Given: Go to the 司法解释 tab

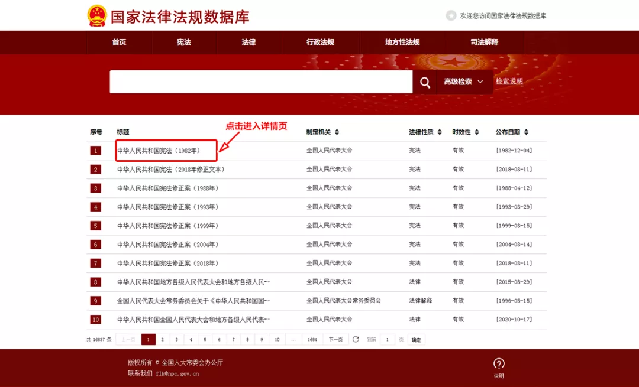Looking at the screenshot, I should point(484,43).
